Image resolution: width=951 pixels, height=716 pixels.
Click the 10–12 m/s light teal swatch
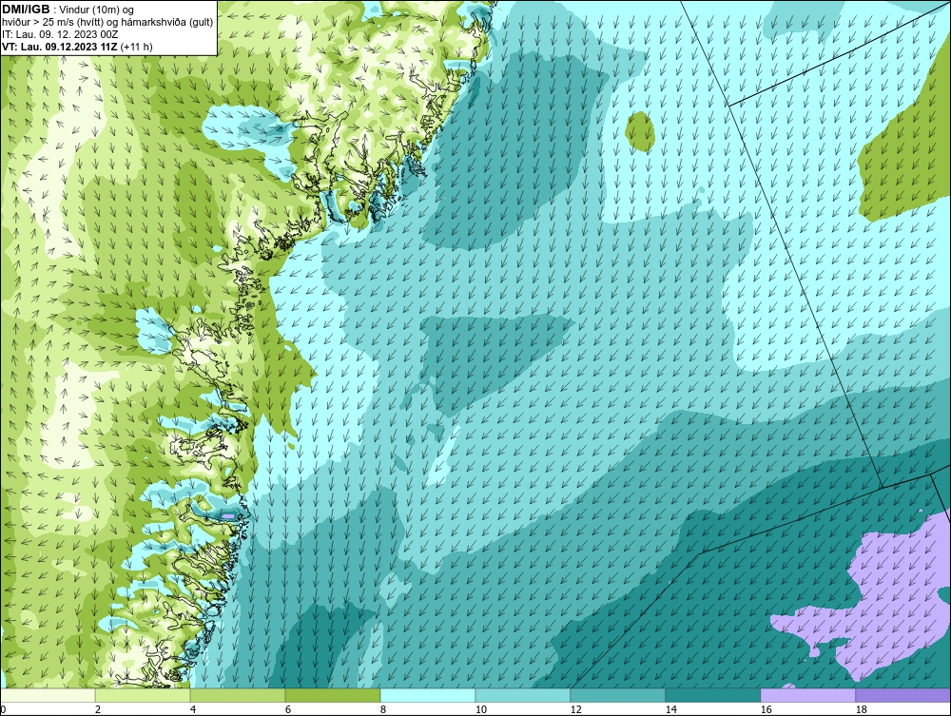pyautogui.click(x=523, y=695)
